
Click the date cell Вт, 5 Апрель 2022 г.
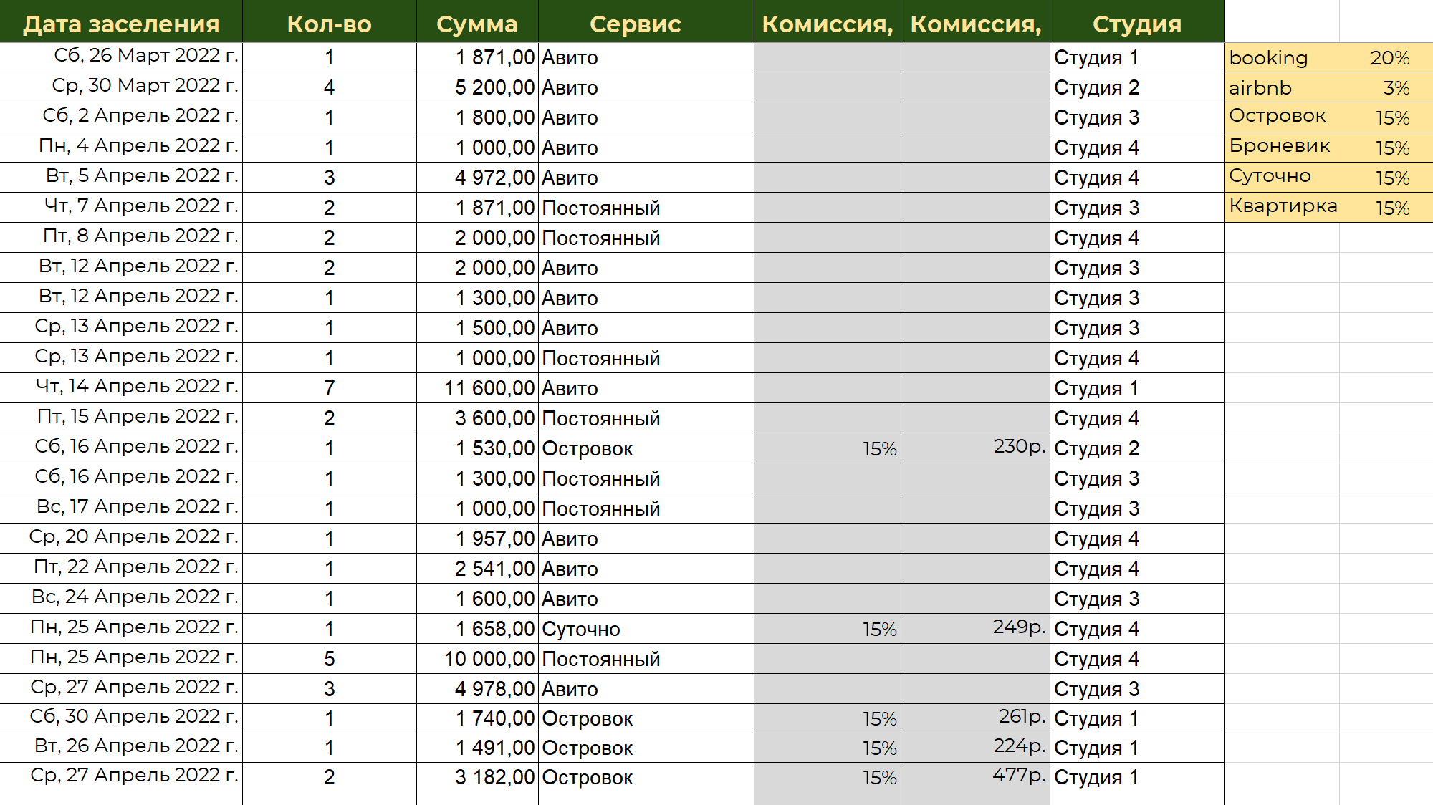pos(121,178)
